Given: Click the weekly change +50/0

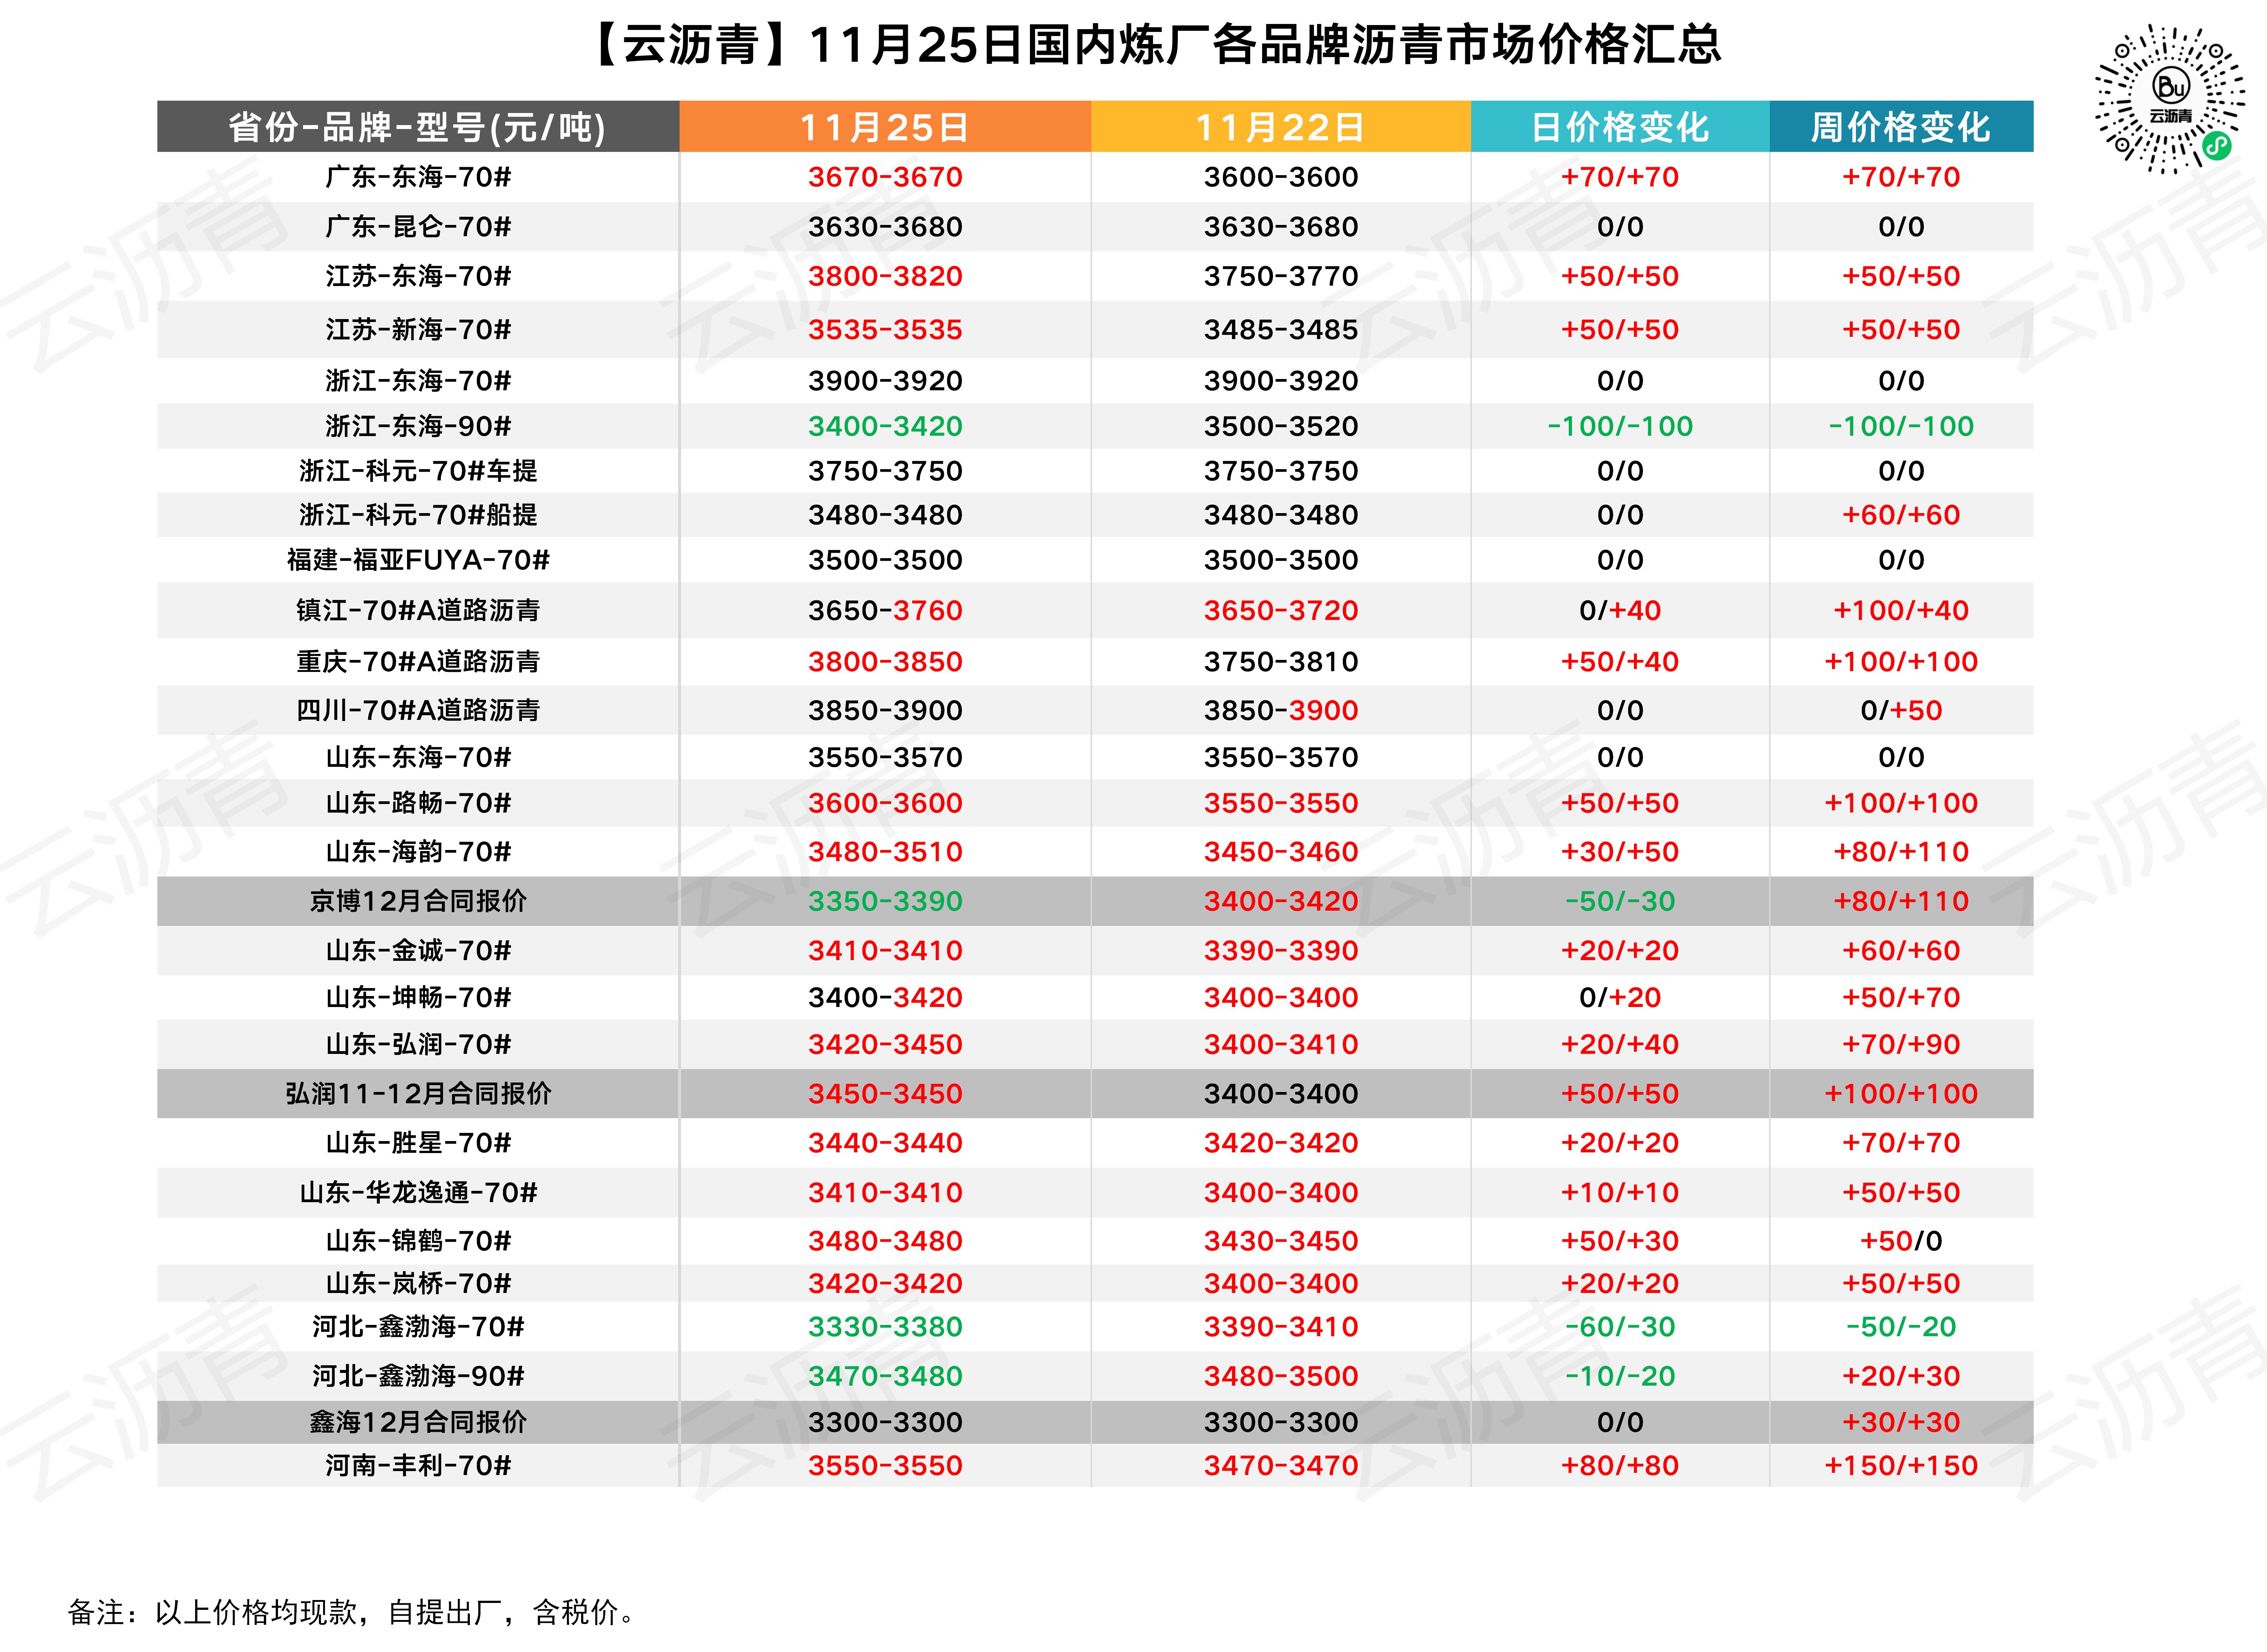Looking at the screenshot, I should coord(1901,1241).
